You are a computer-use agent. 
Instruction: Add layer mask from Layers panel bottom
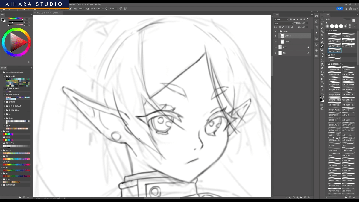pyautogui.click(x=293, y=197)
